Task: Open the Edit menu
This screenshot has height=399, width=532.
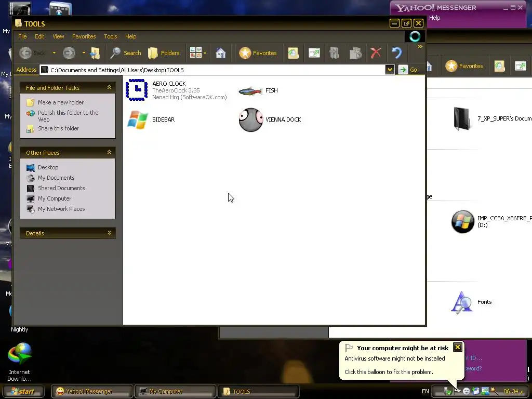Action: click(39, 36)
